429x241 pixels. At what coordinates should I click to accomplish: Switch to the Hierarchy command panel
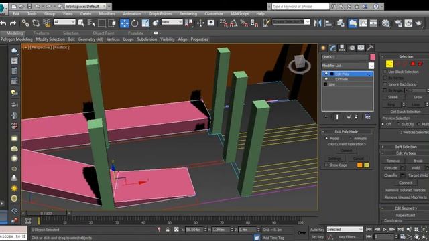342,48
